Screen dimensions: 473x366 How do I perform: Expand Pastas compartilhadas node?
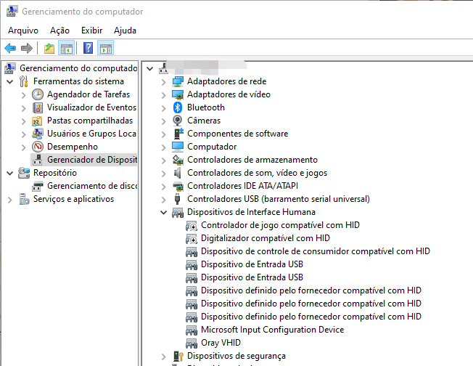click(x=23, y=121)
